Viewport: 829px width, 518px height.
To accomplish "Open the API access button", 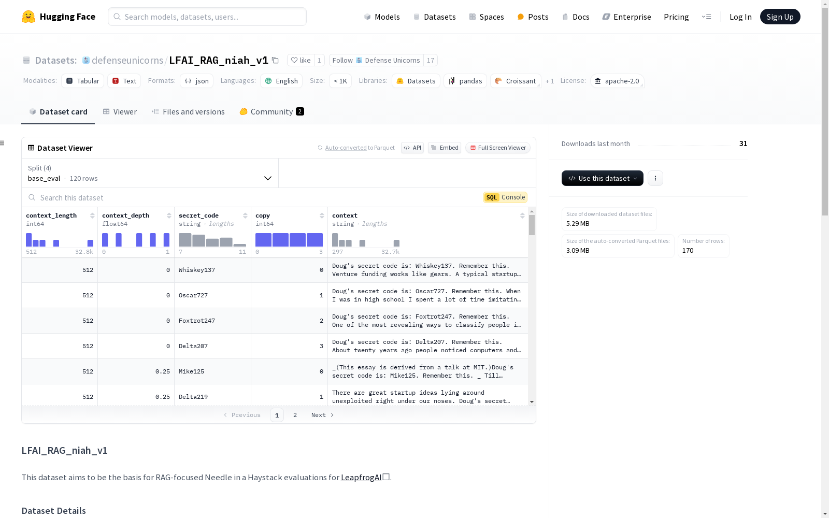I will 412,148.
